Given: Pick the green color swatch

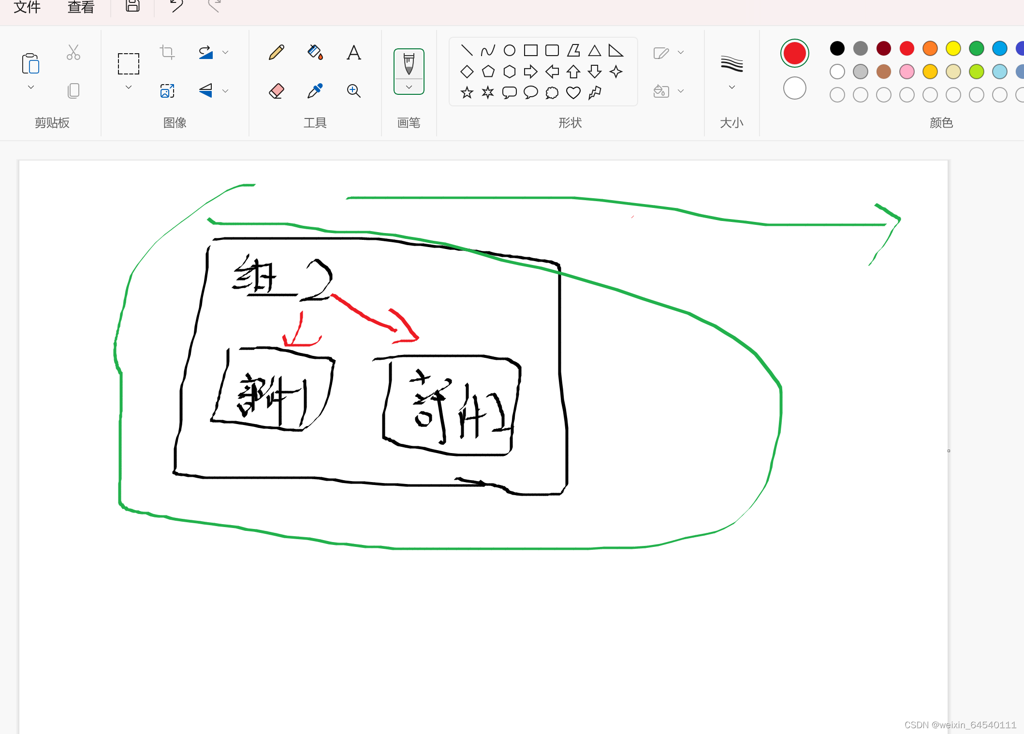Looking at the screenshot, I should click(976, 48).
